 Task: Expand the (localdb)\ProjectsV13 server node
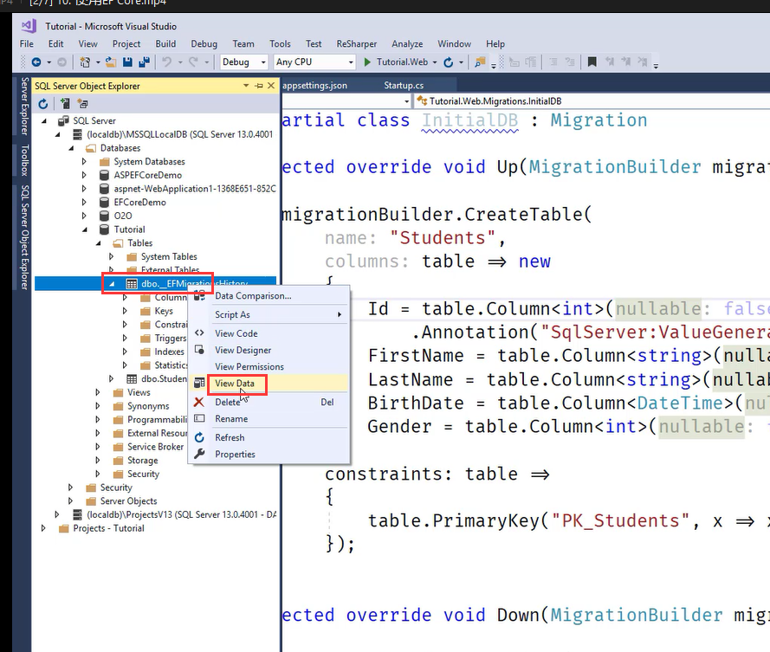point(57,514)
